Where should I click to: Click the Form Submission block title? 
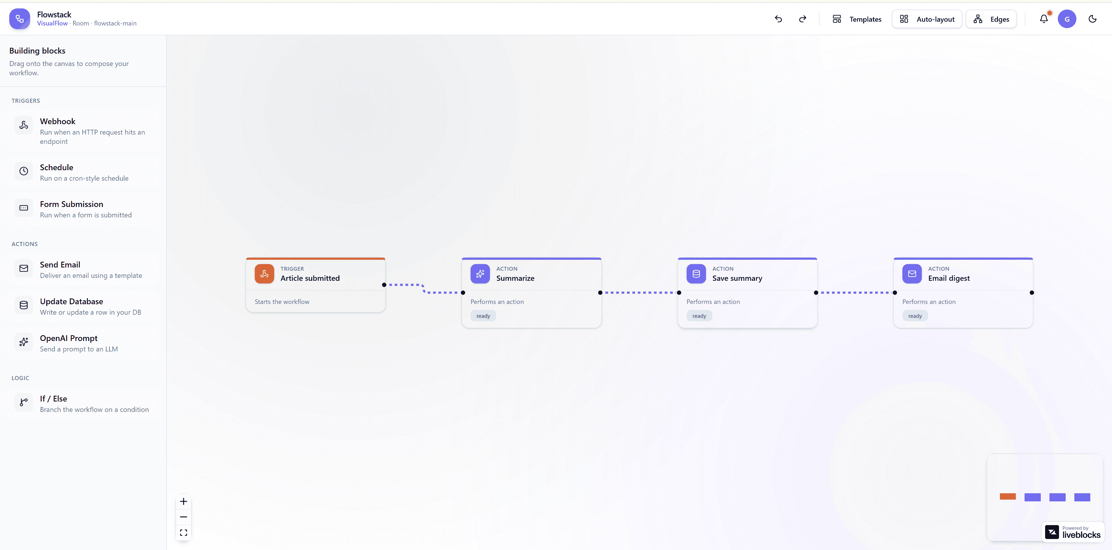point(72,204)
